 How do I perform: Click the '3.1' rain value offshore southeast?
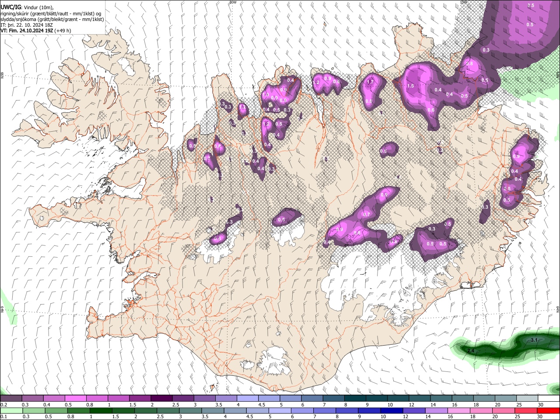tap(534, 340)
